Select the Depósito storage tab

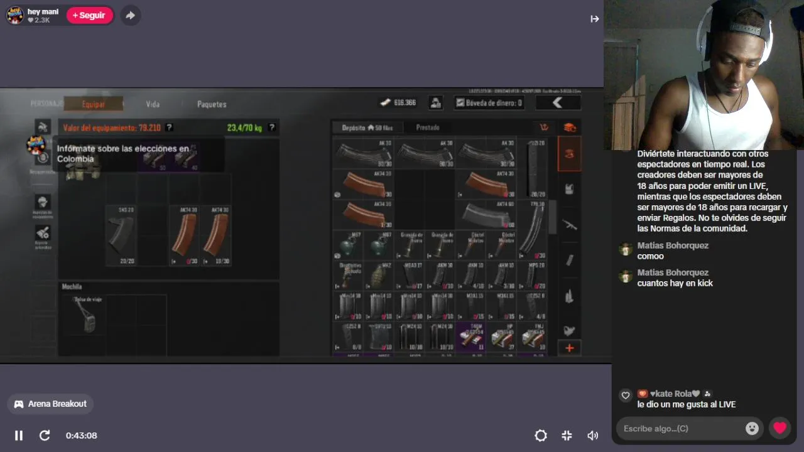367,127
